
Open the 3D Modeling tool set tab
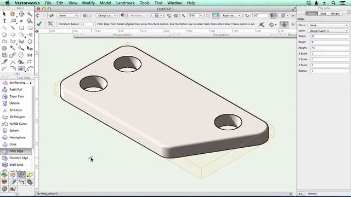click(21, 175)
